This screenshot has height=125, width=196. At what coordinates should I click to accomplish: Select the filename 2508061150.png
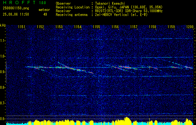coord(16,8)
